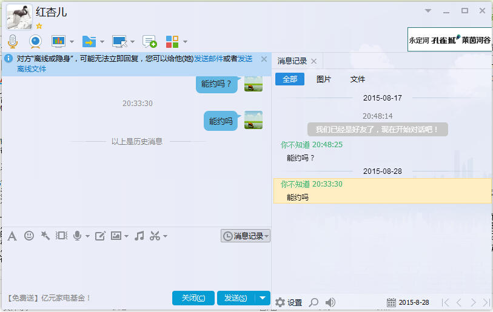The width and height of the screenshot is (493, 312).
Task: Open the calendar date picker 2015-8-28
Action: pyautogui.click(x=408, y=302)
